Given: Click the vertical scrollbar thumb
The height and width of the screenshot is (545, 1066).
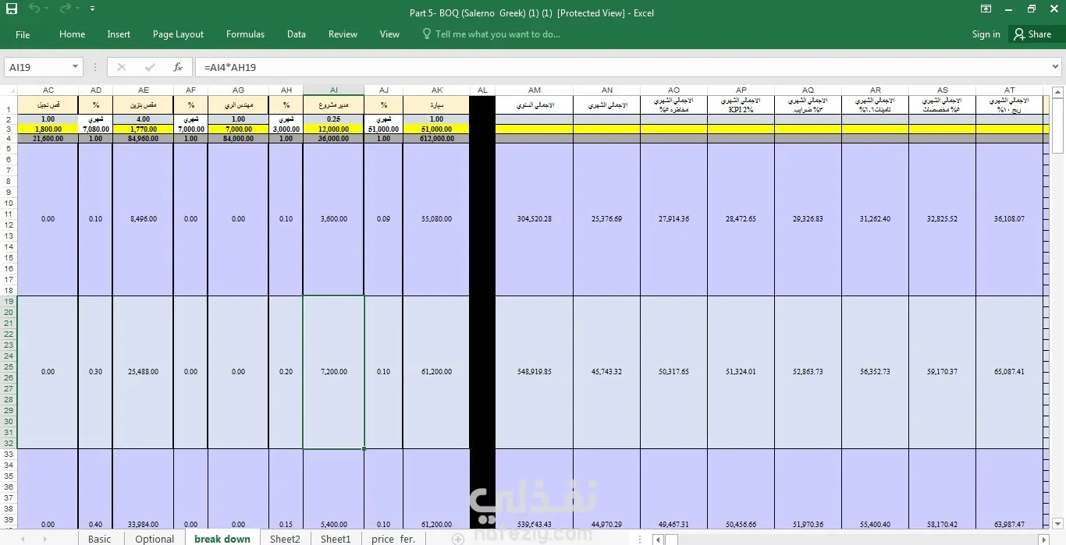Looking at the screenshot, I should point(1058,125).
